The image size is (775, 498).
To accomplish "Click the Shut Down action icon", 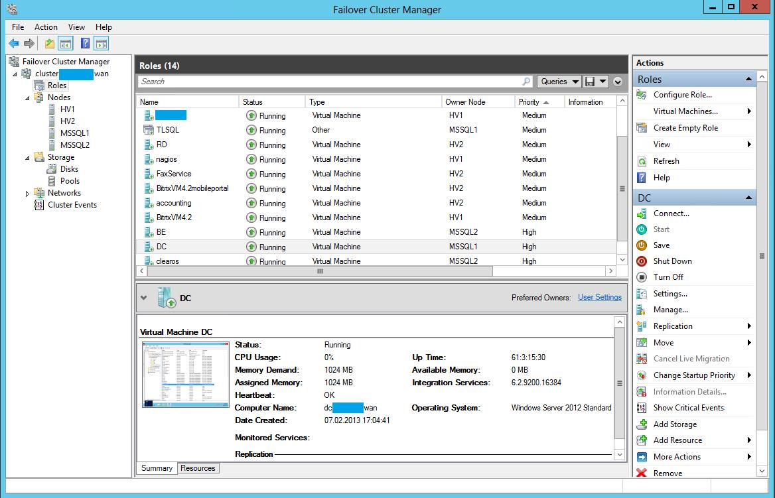I will (642, 261).
